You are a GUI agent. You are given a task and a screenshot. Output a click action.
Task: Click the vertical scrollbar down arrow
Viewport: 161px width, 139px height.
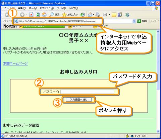point(158,131)
